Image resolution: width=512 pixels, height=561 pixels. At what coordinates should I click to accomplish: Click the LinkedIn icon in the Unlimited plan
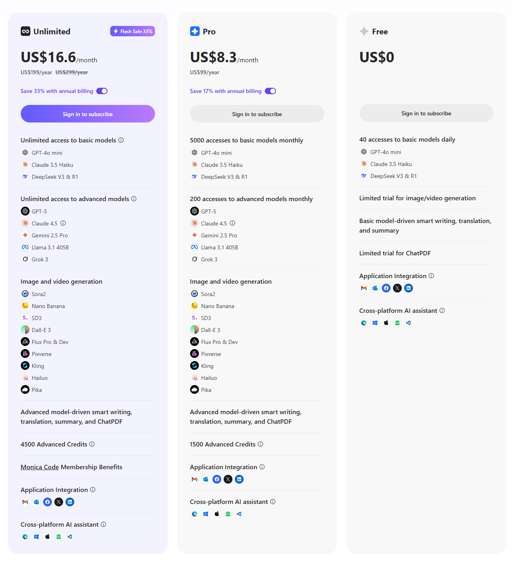[x=70, y=502]
